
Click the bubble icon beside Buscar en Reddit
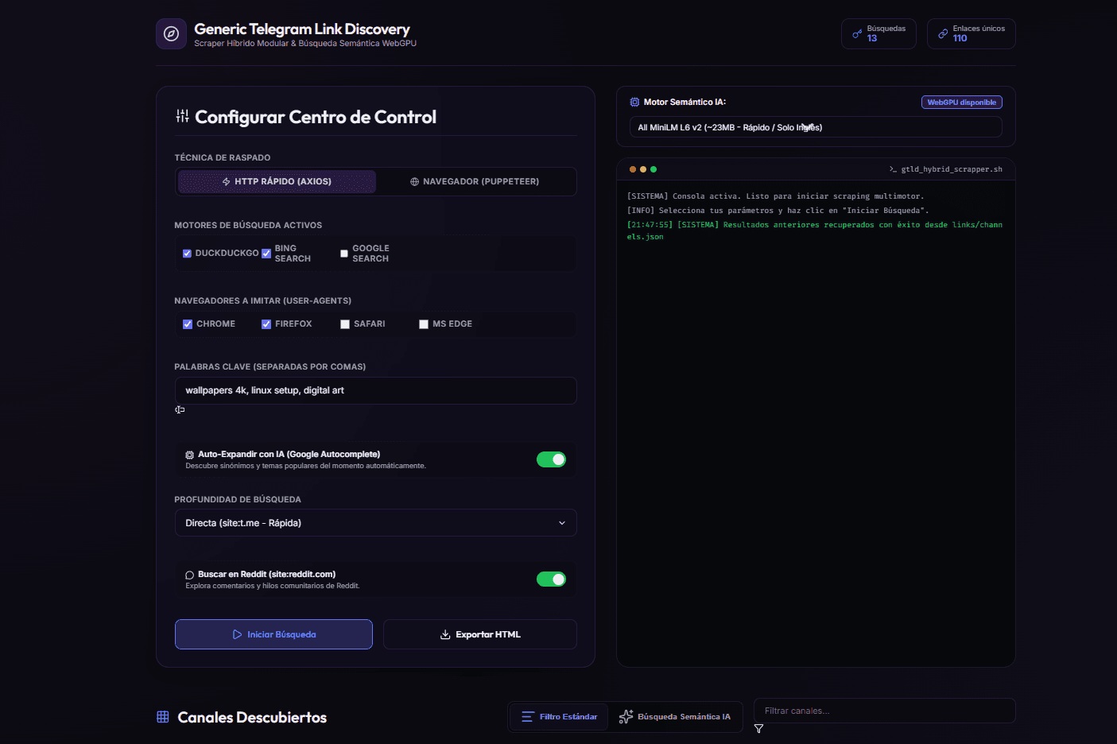(189, 575)
